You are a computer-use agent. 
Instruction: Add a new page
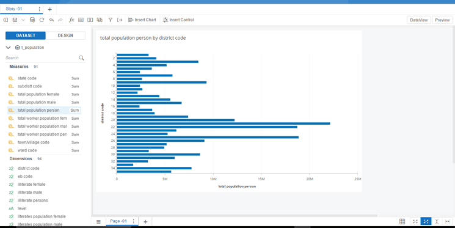coord(145,222)
